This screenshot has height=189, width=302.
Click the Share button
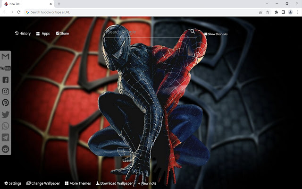[62, 34]
